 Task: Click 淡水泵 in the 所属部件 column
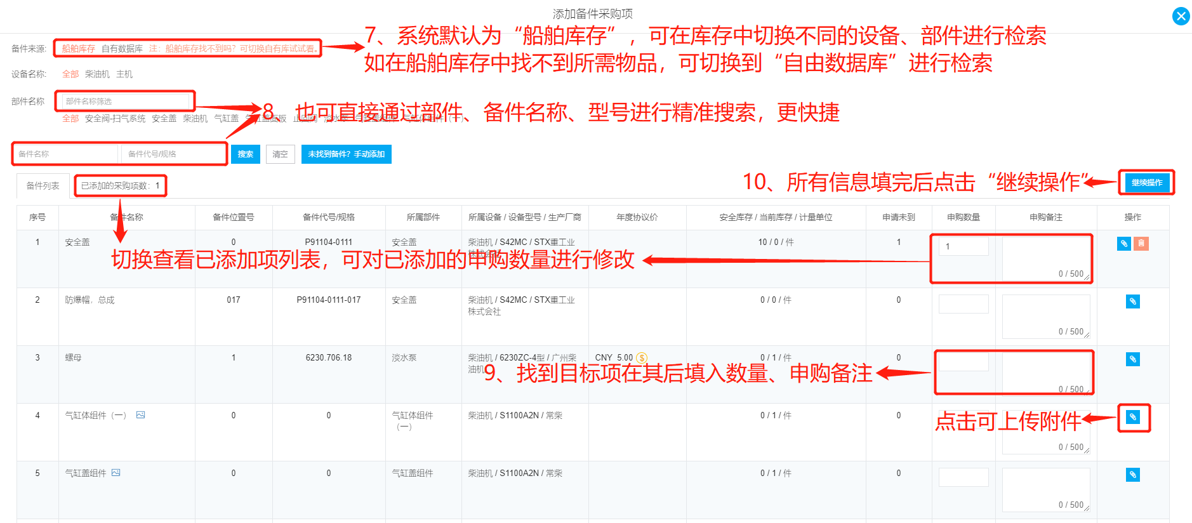click(404, 357)
